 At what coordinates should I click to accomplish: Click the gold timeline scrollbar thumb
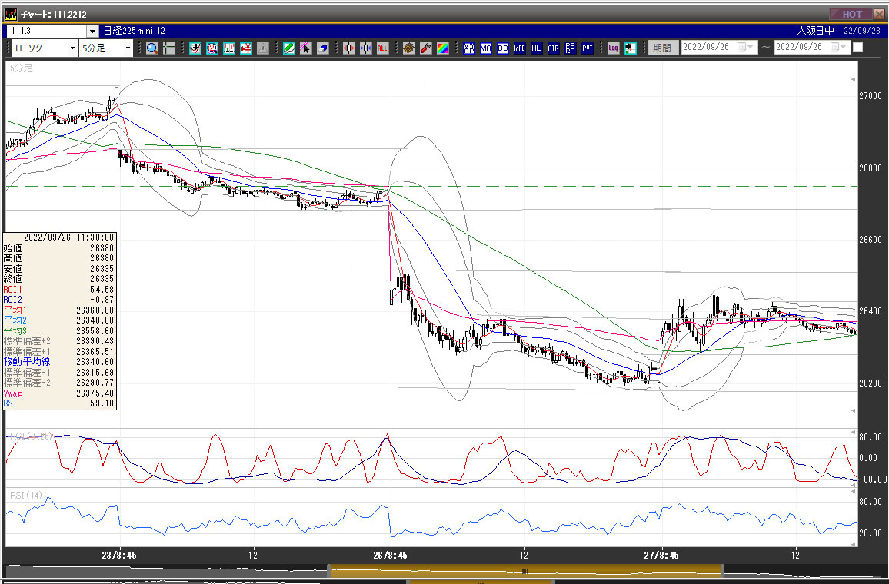[525, 570]
